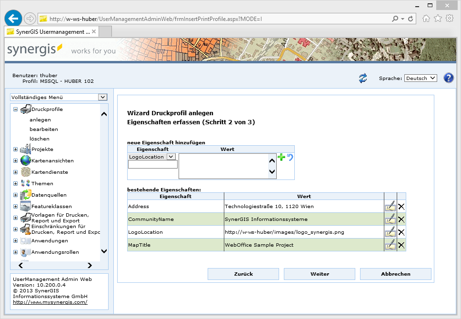461x319 pixels.
Task: Select 'löschen' under Druckprofile
Action: (40, 139)
